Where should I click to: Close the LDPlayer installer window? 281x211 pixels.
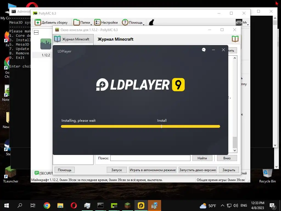pyautogui.click(x=223, y=50)
